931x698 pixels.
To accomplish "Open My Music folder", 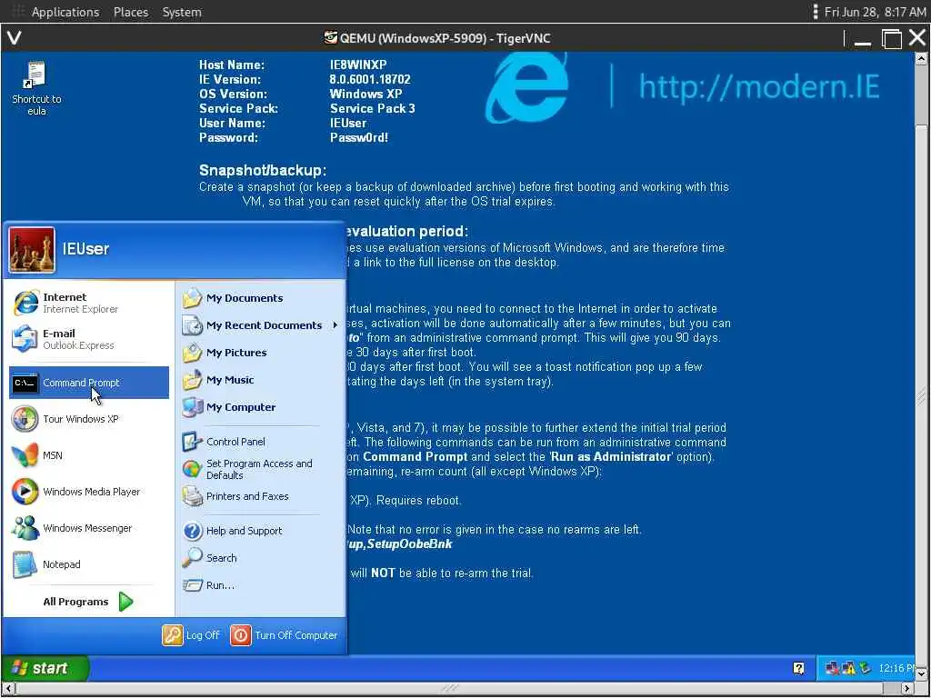I will [260, 380].
